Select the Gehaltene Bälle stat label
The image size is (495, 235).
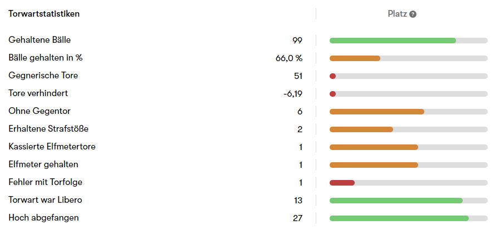point(40,40)
